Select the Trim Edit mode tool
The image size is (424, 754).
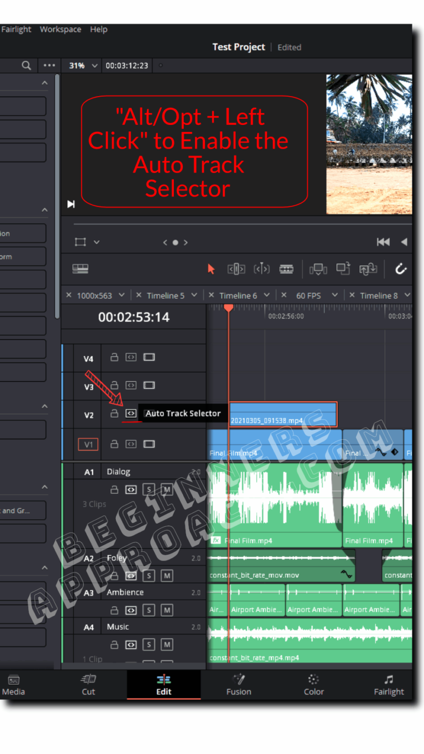236,269
